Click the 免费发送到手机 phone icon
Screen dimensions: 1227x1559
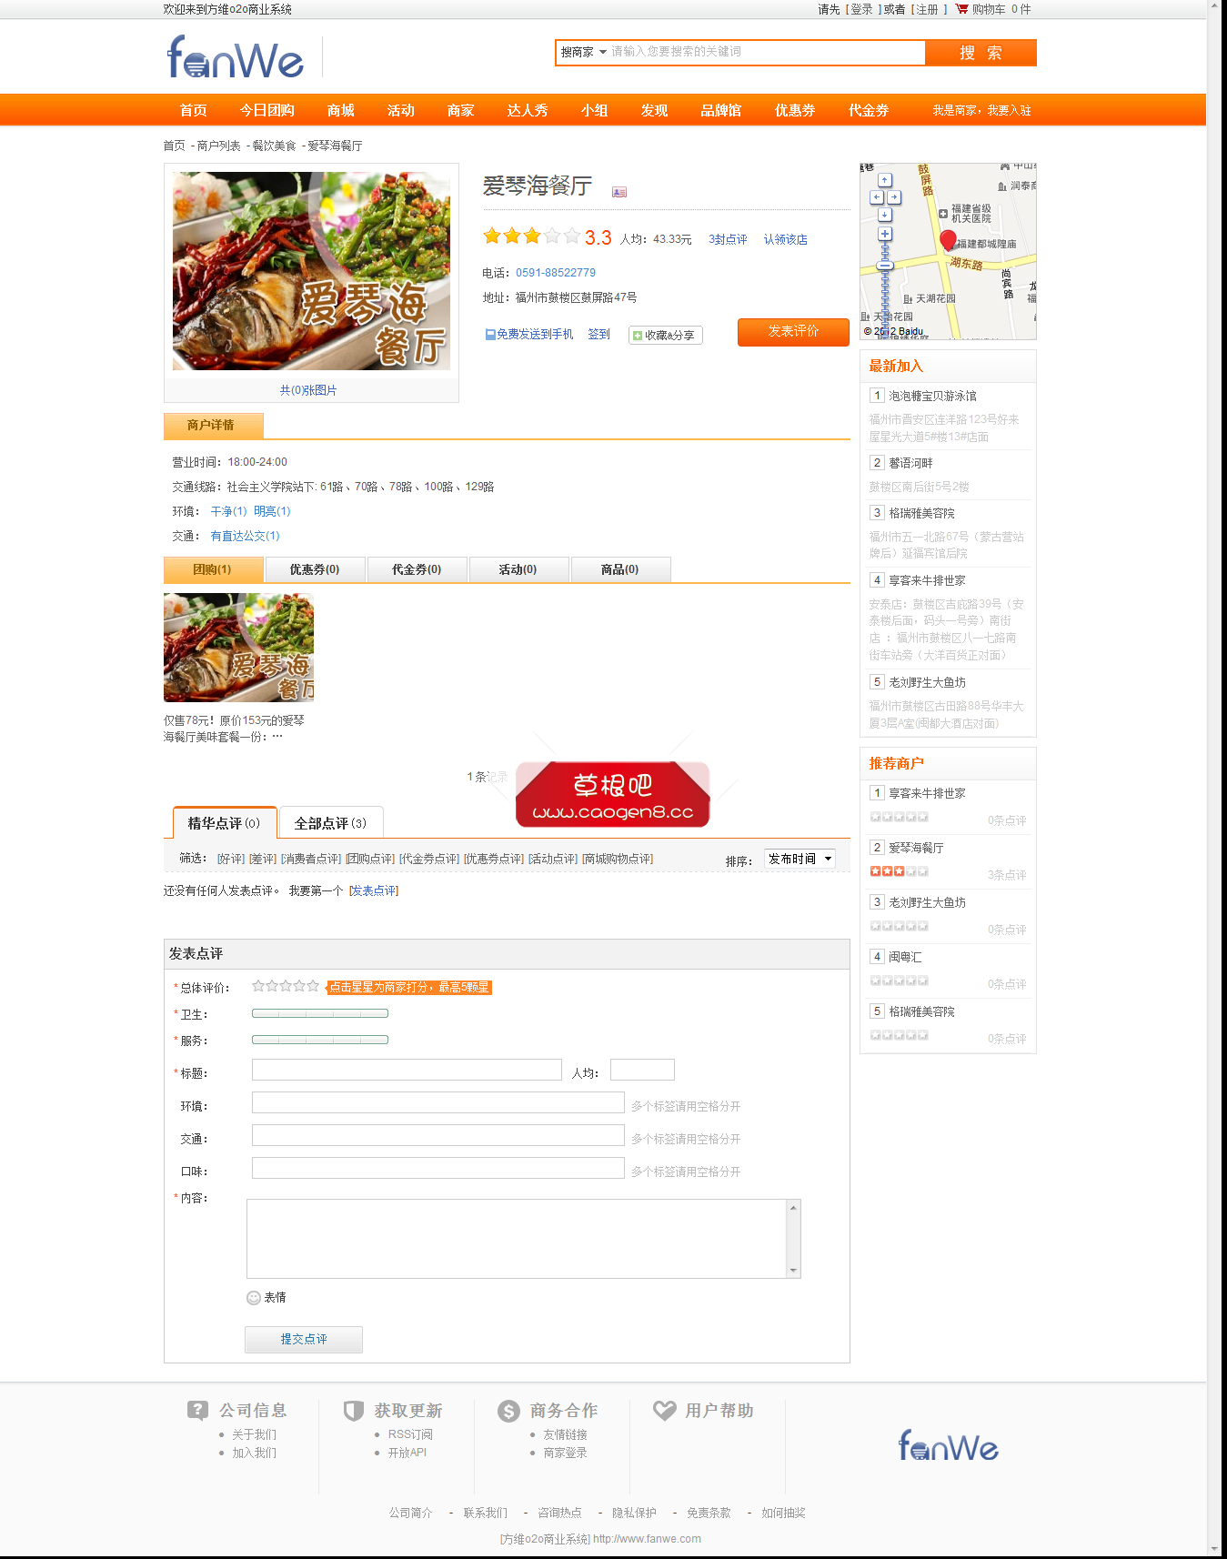(490, 335)
